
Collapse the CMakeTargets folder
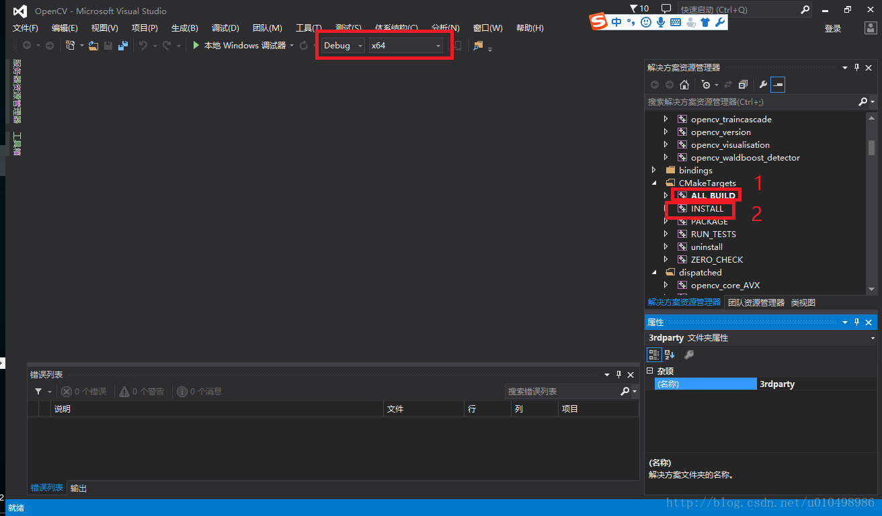[x=653, y=183]
